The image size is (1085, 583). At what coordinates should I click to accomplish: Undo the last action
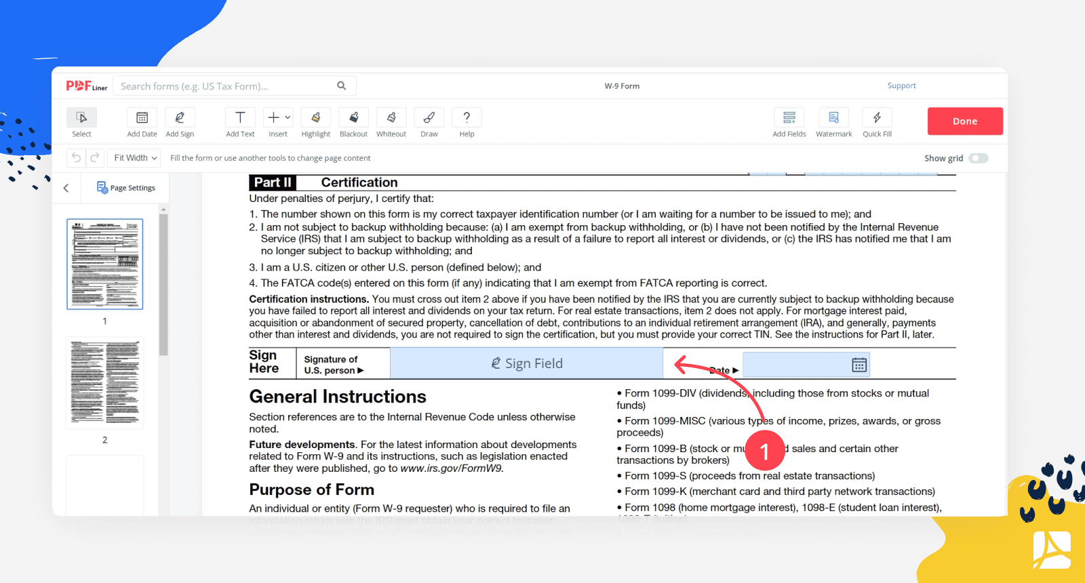coord(76,158)
